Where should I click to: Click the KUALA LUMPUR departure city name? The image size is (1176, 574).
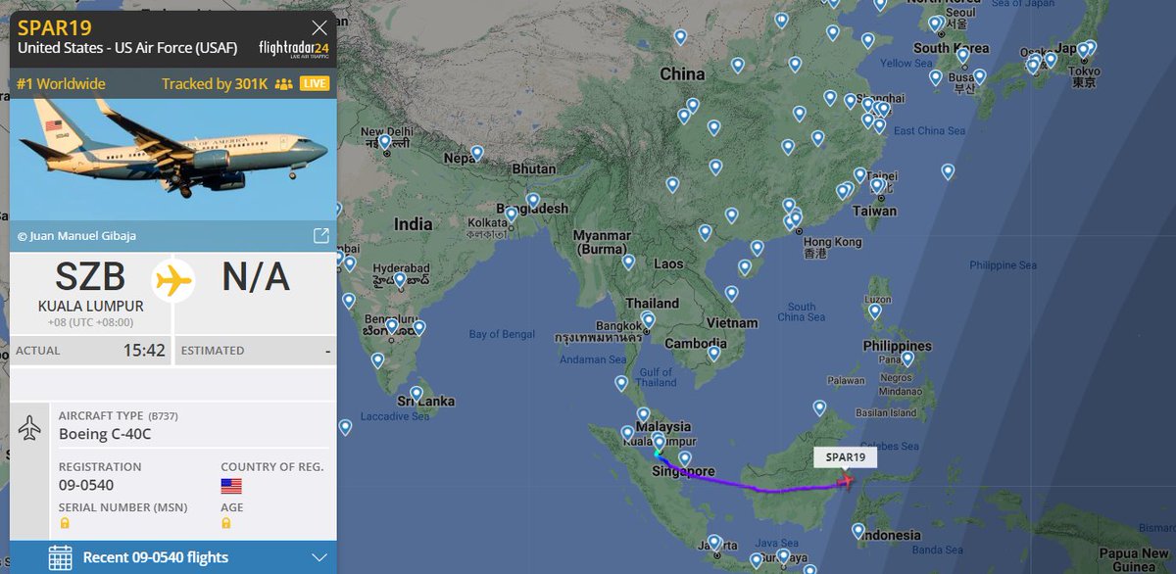(91, 307)
